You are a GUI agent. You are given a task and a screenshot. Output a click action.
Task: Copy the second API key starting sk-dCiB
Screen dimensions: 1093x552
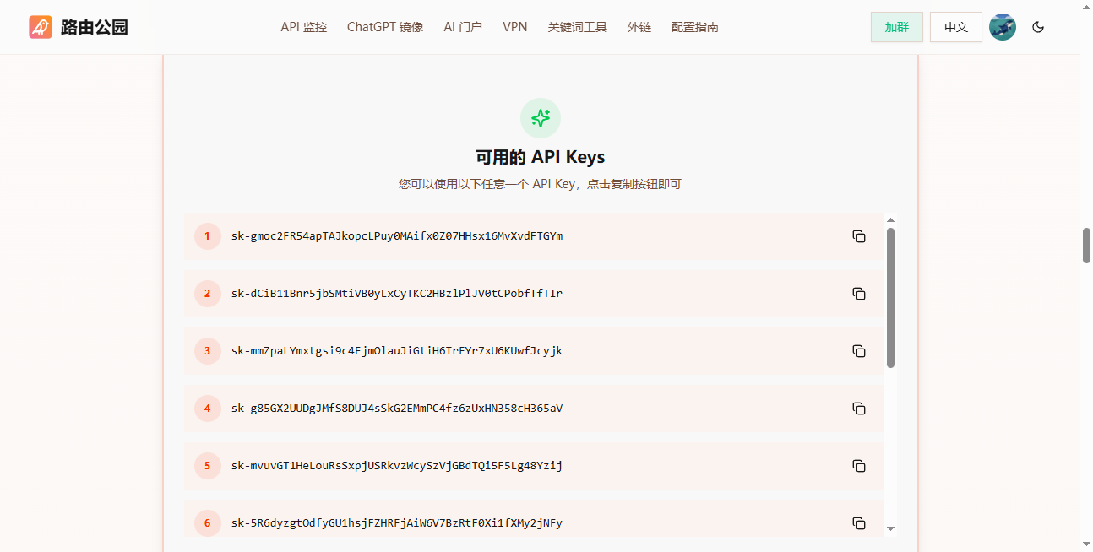(x=859, y=294)
